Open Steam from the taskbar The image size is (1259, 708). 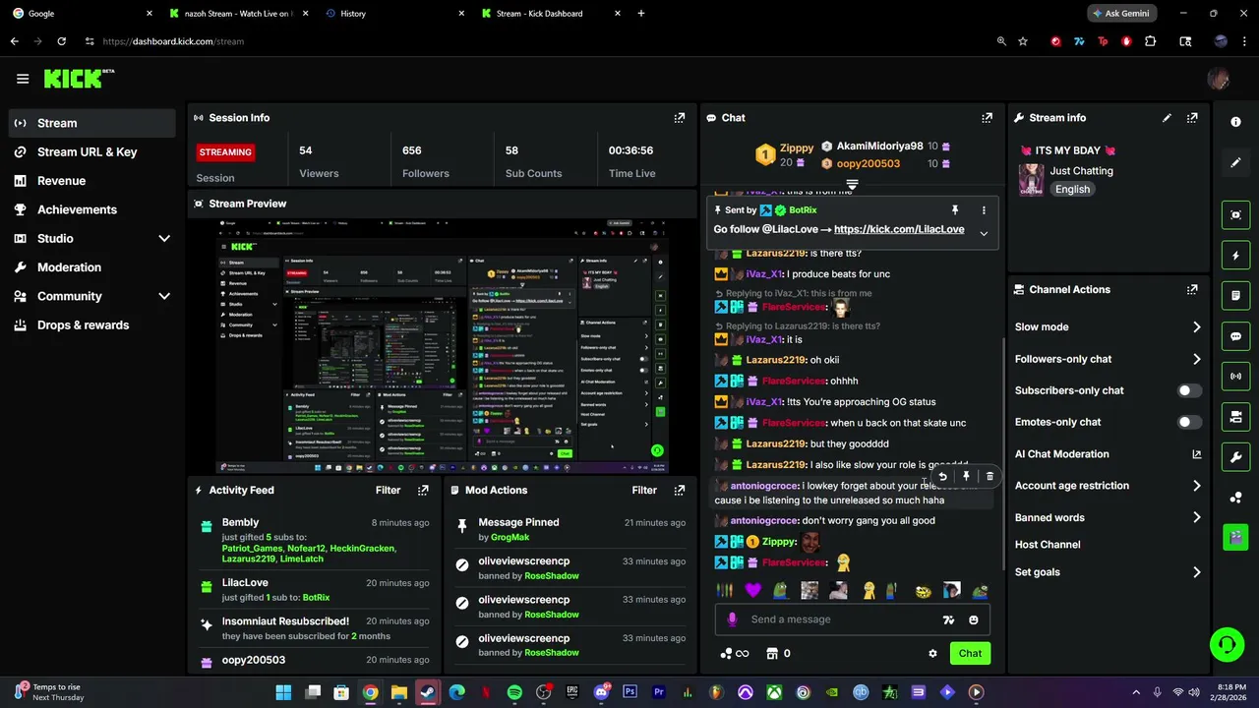point(428,692)
